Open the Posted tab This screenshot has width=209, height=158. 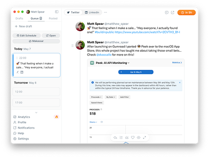click(53, 19)
